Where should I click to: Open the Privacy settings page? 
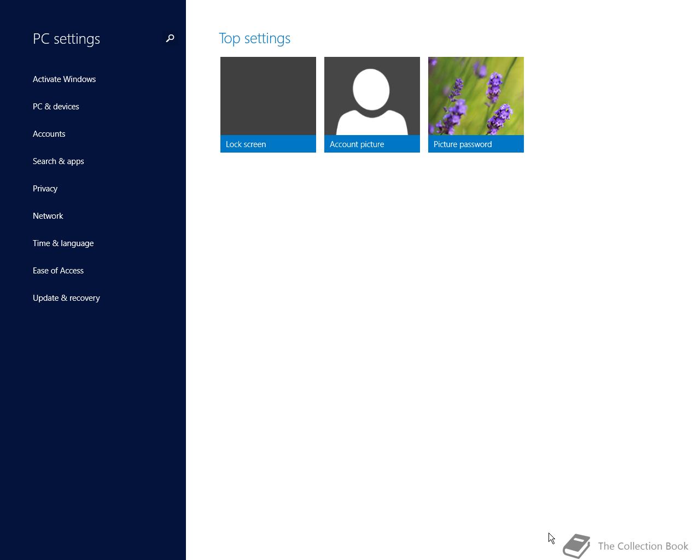click(45, 189)
